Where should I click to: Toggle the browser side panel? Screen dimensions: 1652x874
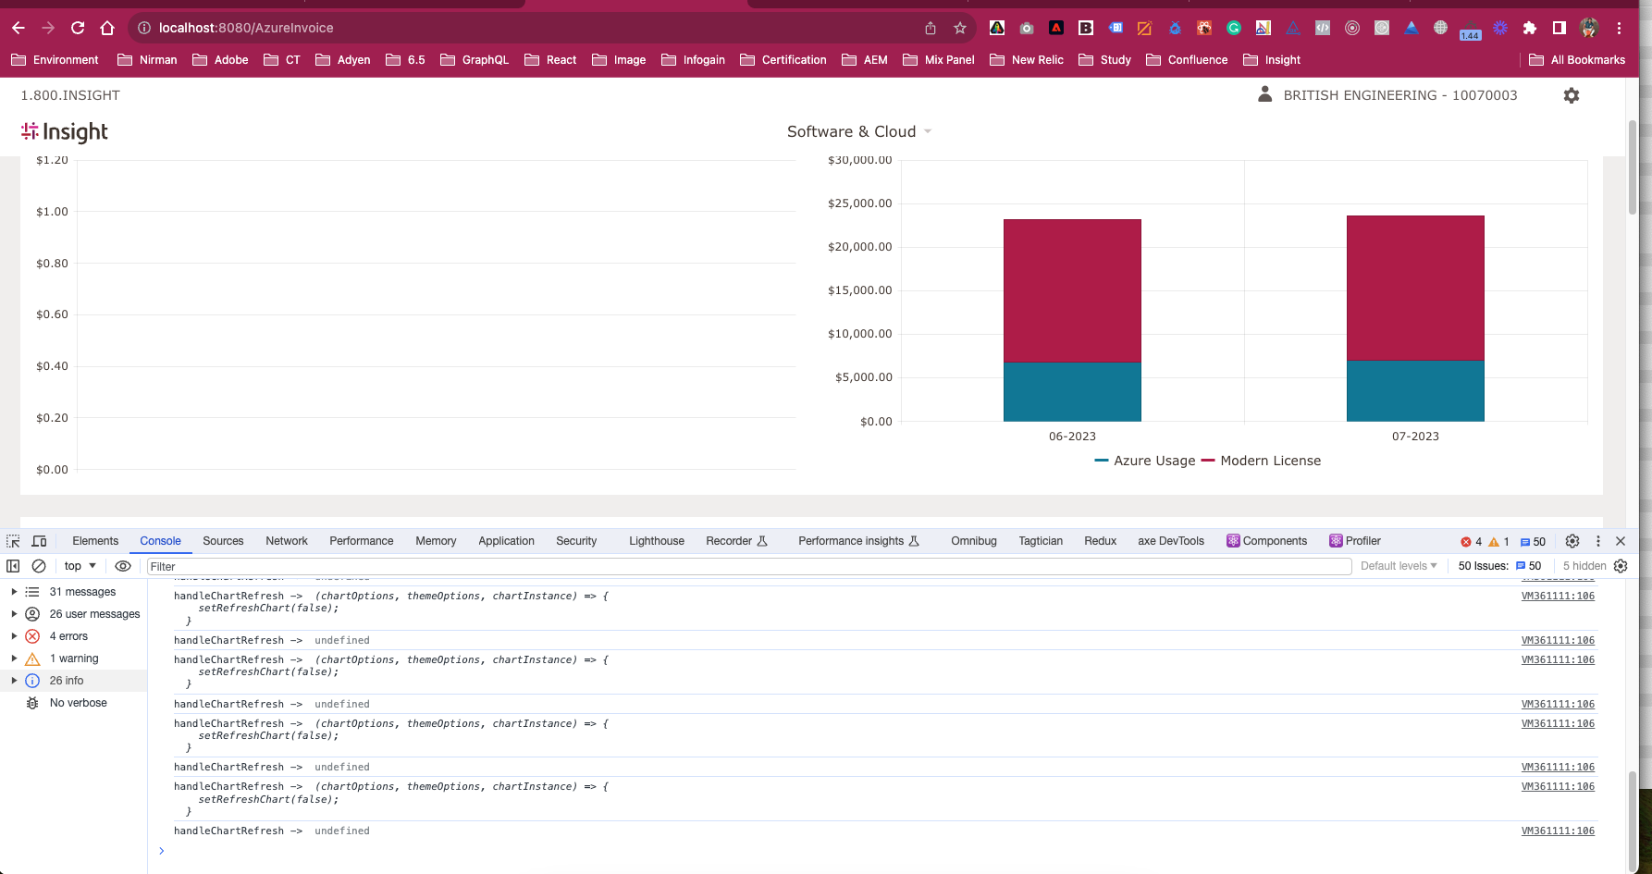coord(1560,28)
